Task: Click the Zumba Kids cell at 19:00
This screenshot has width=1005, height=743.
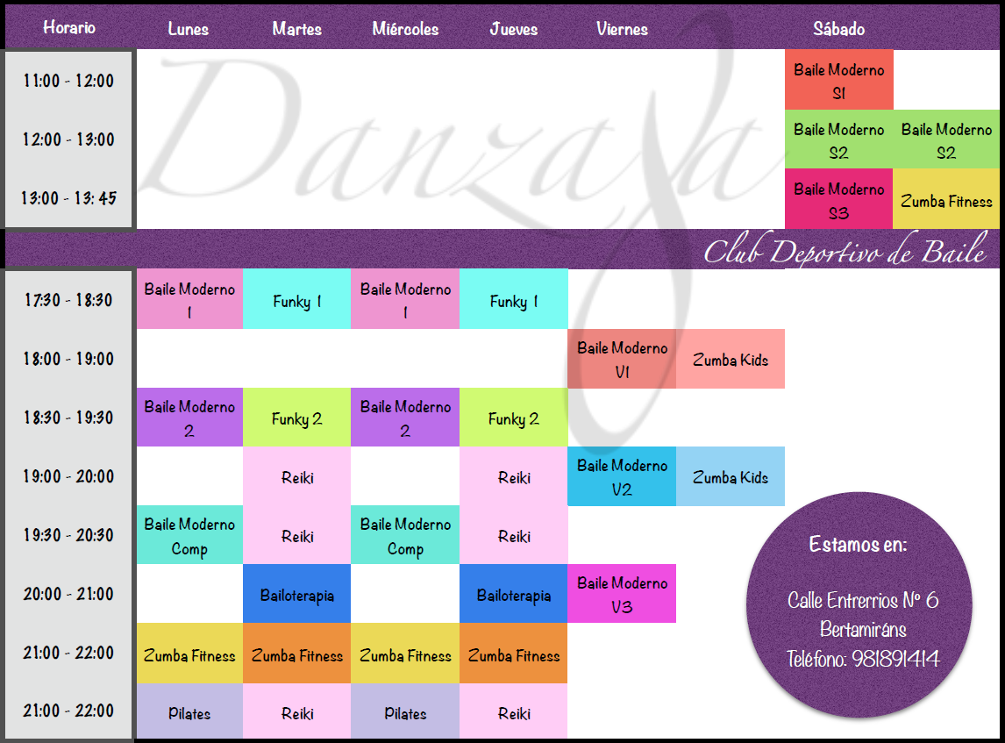Action: click(730, 476)
